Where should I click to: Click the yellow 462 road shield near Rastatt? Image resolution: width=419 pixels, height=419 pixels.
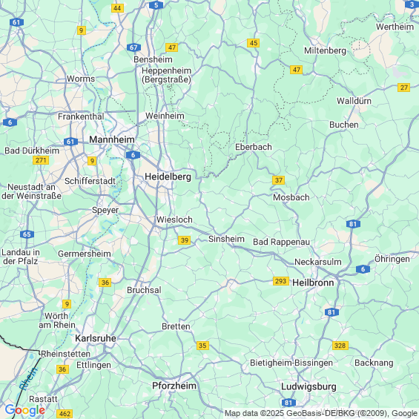65,414
